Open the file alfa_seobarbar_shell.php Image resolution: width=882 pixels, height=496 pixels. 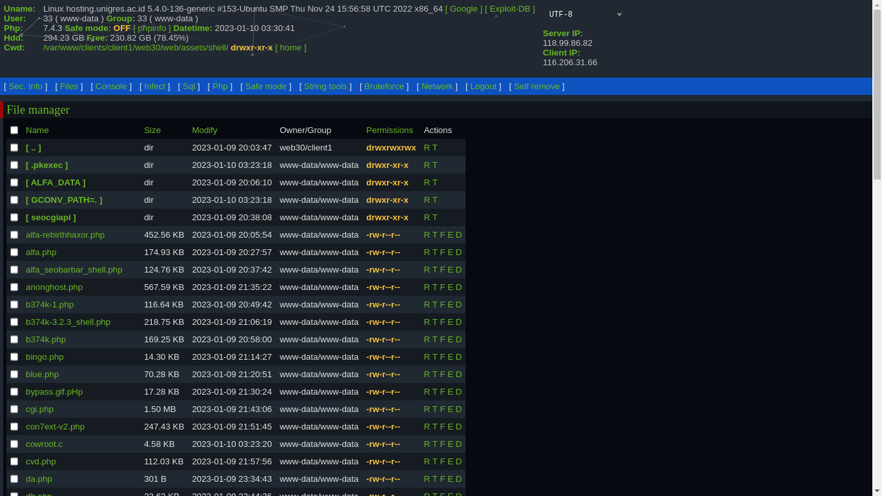coord(74,270)
